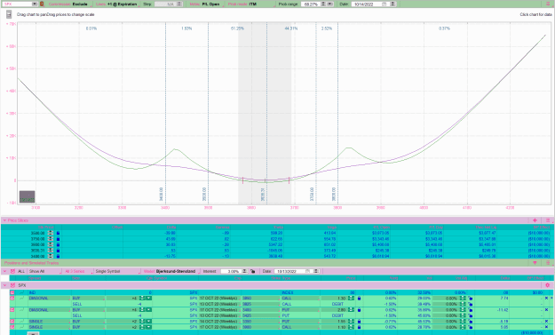Open the Show All dropdown

(x=44, y=271)
